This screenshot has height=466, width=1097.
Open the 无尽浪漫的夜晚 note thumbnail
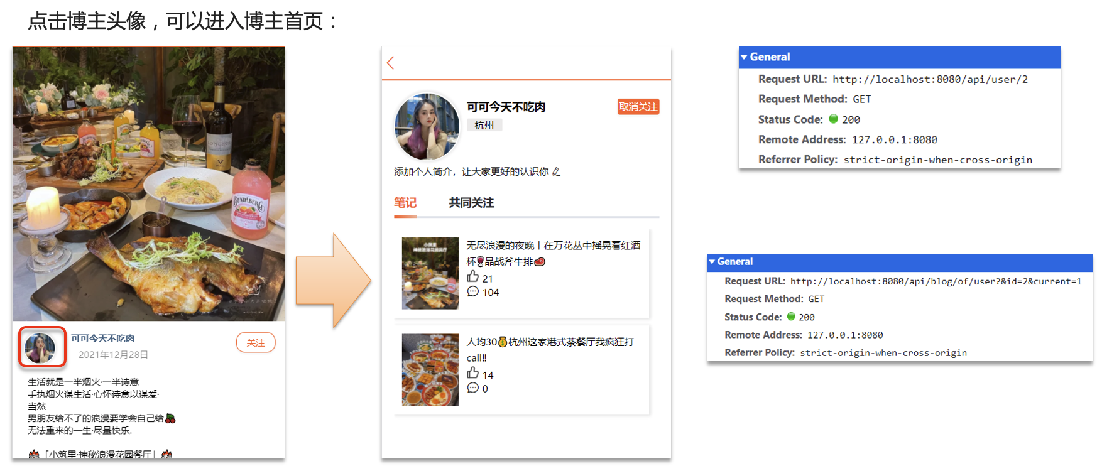[x=430, y=273]
